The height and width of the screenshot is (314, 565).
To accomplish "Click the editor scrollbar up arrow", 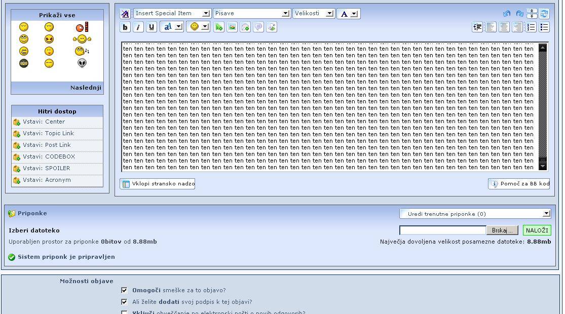I will pos(543,48).
